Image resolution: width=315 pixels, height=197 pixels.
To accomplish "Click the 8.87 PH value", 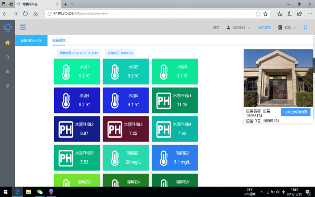I will pos(84,133).
